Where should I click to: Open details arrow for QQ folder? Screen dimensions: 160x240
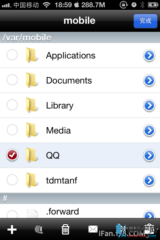click(149, 155)
